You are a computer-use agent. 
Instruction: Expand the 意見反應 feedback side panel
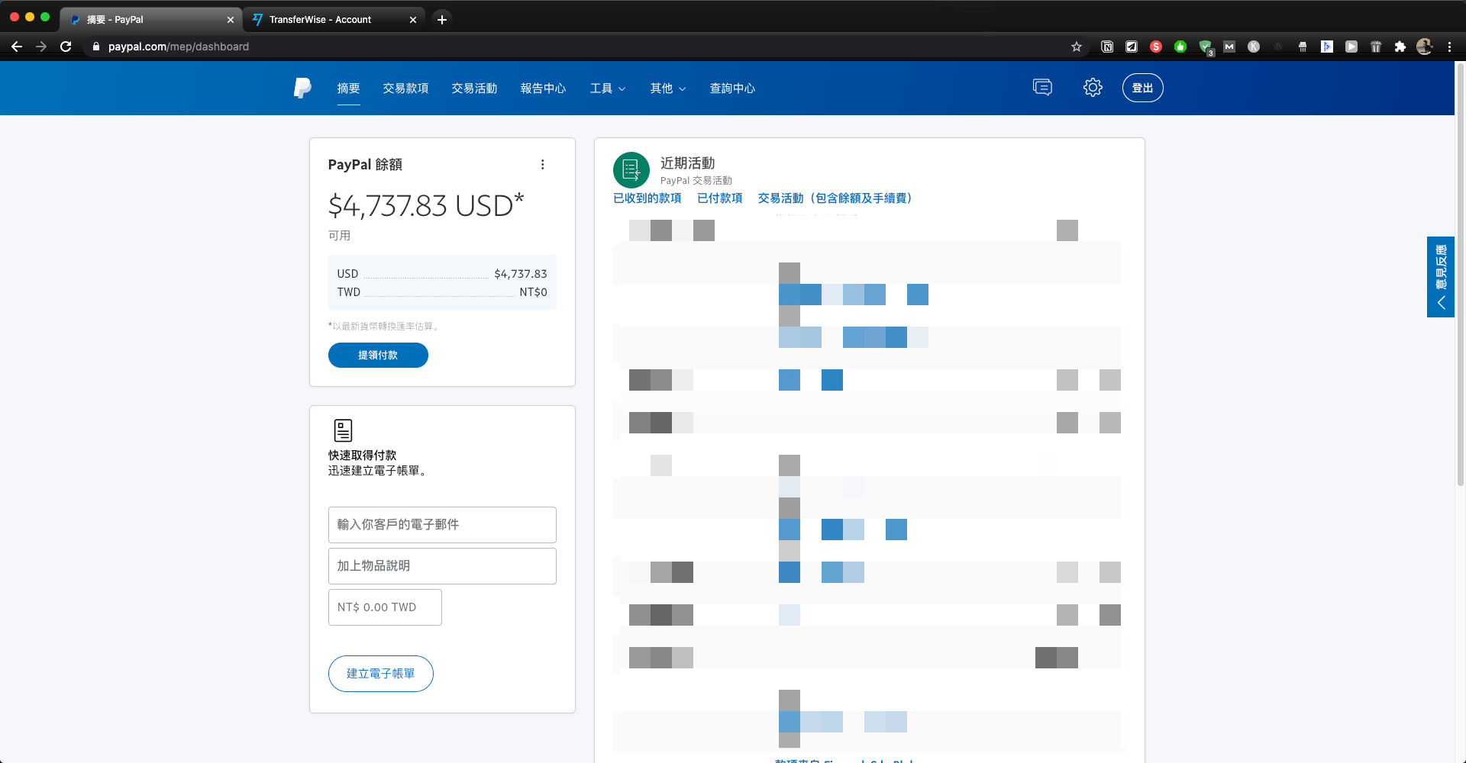[x=1441, y=277]
